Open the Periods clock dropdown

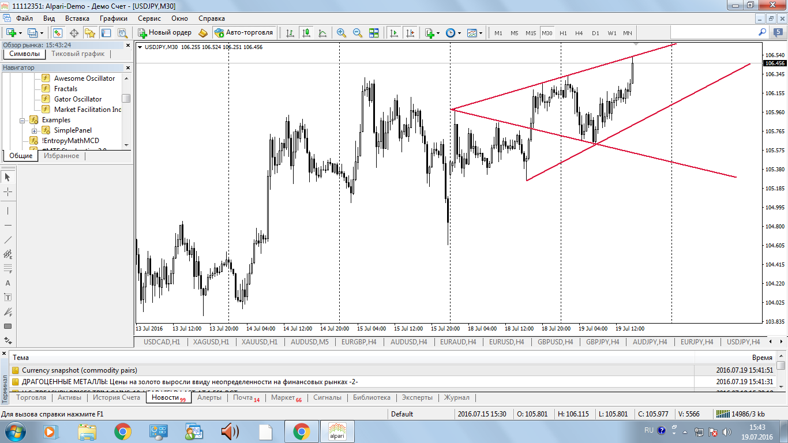click(x=453, y=33)
